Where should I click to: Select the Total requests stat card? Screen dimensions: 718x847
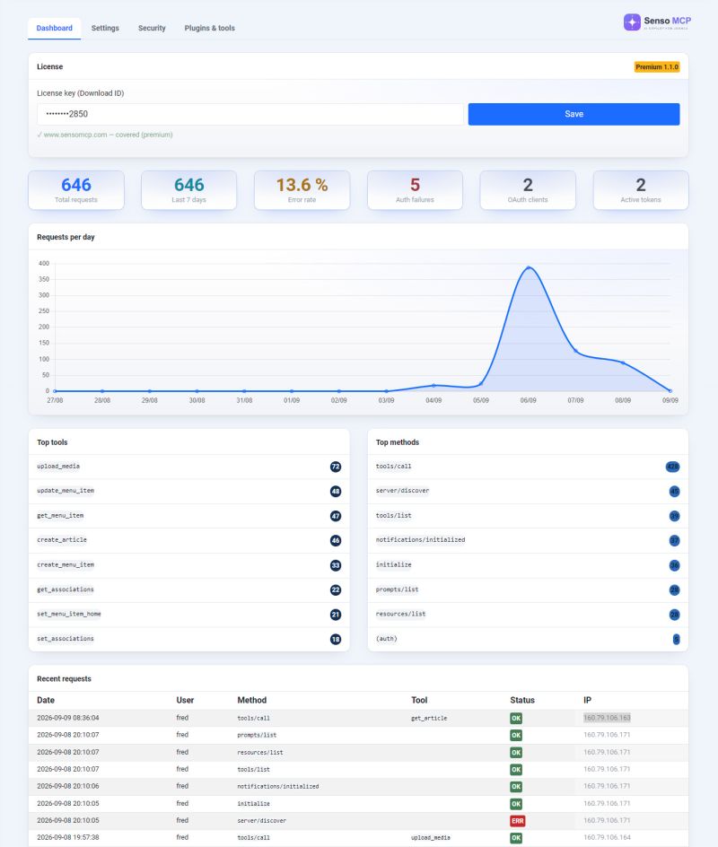tap(76, 190)
